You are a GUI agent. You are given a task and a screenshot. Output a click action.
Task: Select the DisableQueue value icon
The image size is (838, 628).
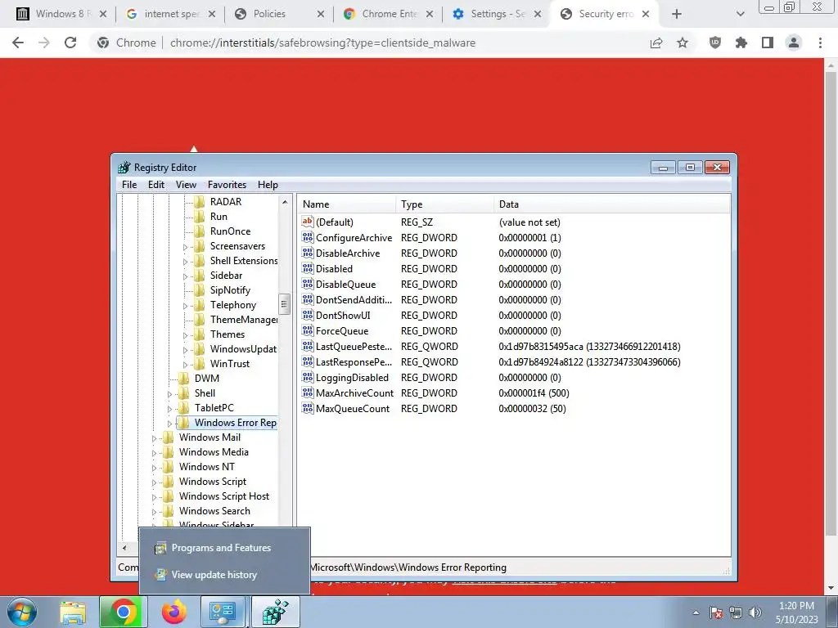coord(308,284)
